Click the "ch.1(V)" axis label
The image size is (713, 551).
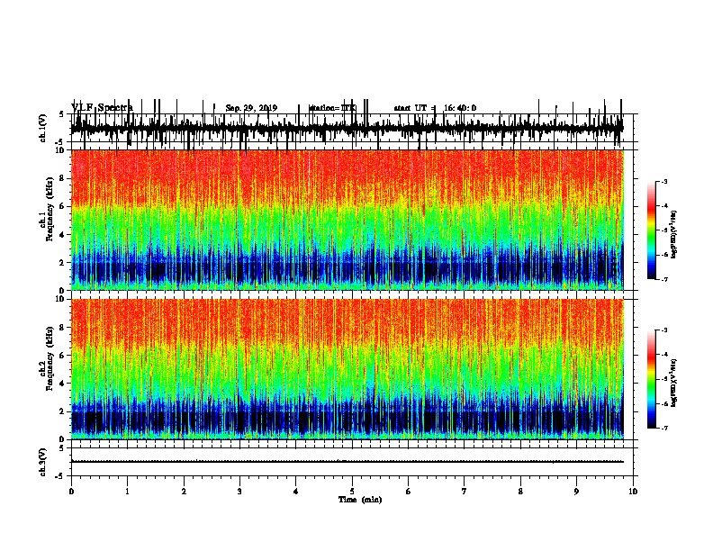[43, 128]
